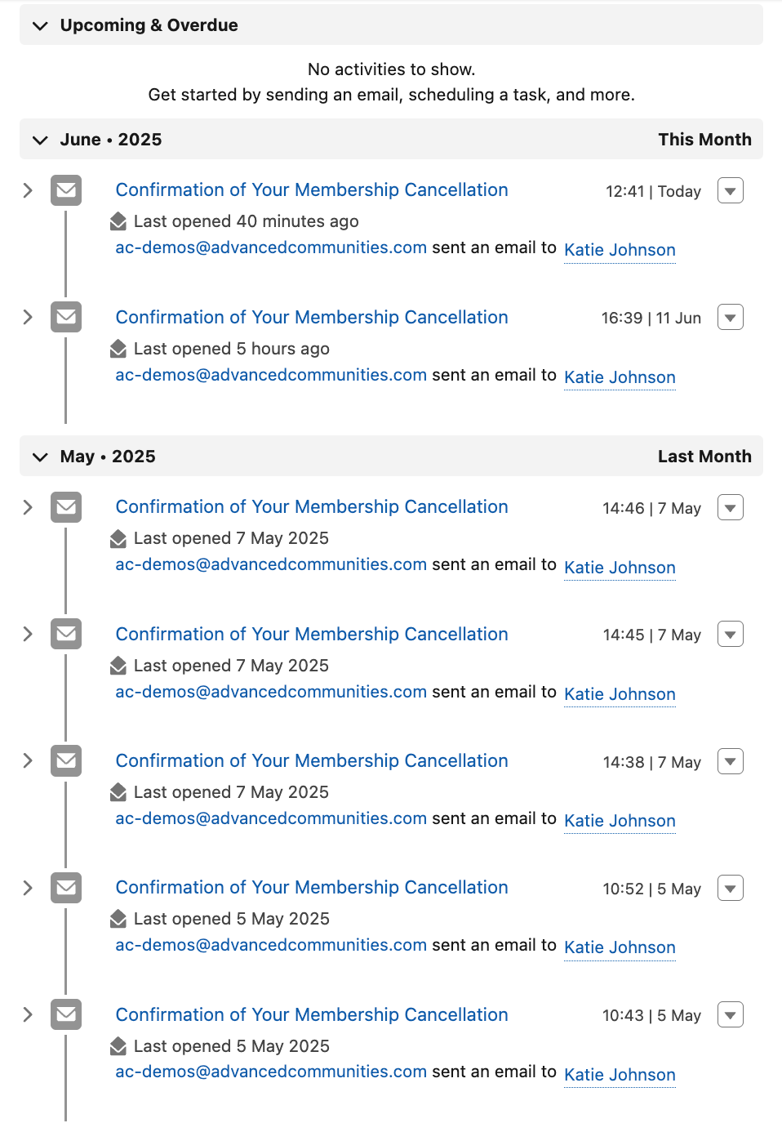Click the email icon for the 12:41 Today entry
Image resolution: width=782 pixels, height=1132 pixels.
[66, 190]
